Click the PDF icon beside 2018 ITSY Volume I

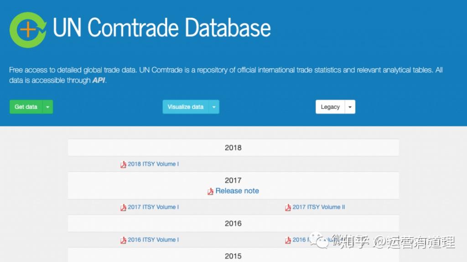click(x=123, y=164)
